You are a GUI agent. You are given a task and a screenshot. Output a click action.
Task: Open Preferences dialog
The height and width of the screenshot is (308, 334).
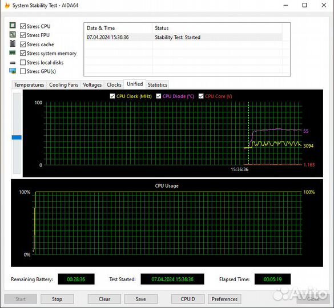[x=224, y=299]
